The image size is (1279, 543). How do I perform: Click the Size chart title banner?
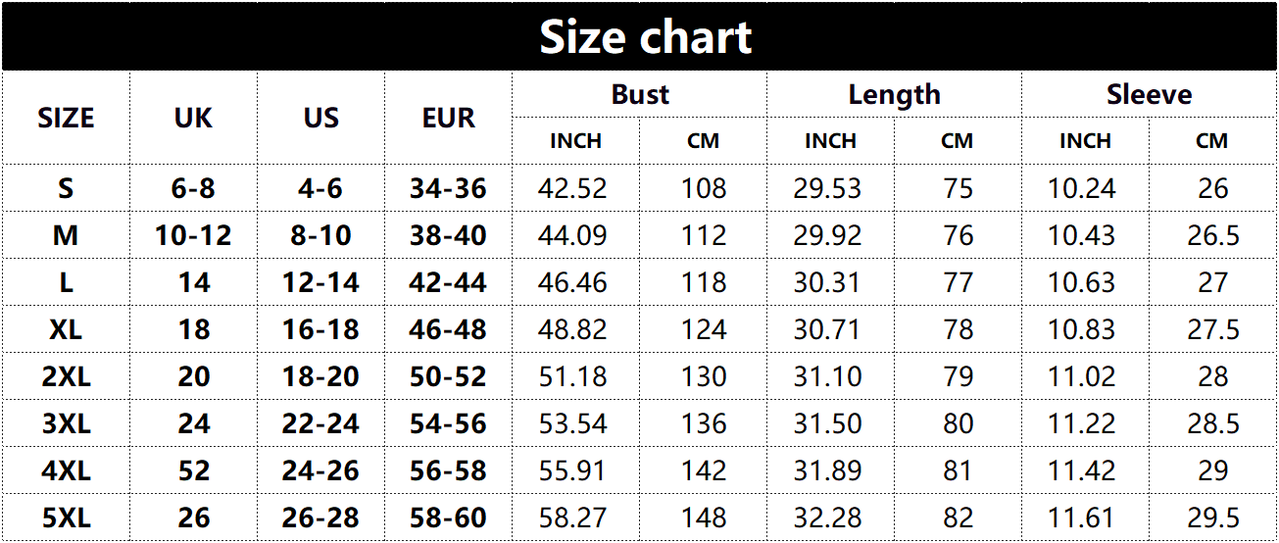645,37
